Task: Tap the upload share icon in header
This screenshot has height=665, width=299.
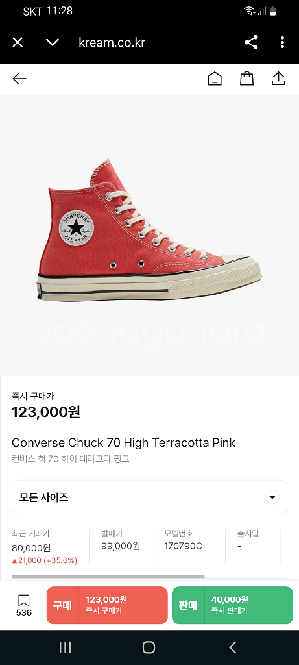Action: 278,79
